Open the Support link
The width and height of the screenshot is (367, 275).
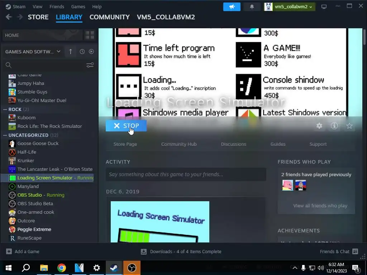pos(318,144)
